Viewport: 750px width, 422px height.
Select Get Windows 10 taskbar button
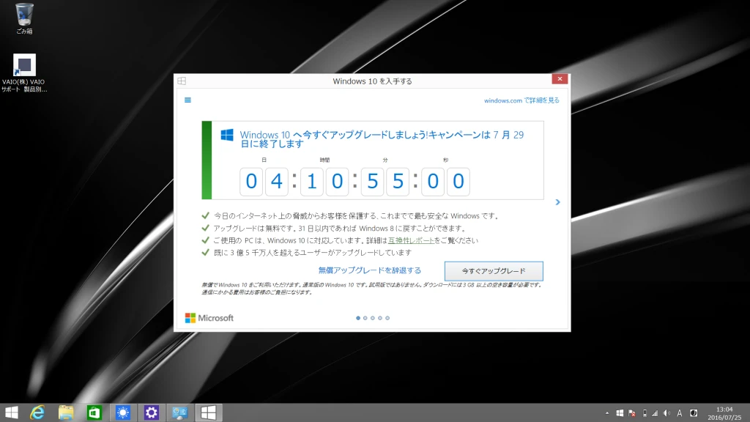tap(208, 412)
